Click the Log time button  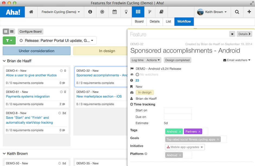[138, 60]
